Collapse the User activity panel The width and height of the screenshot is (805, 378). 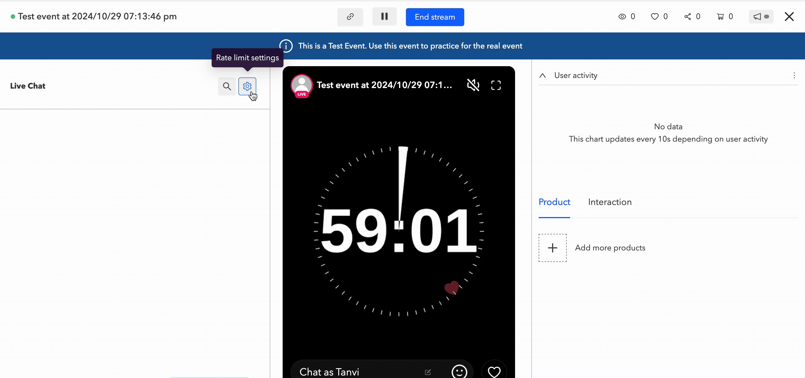(542, 75)
